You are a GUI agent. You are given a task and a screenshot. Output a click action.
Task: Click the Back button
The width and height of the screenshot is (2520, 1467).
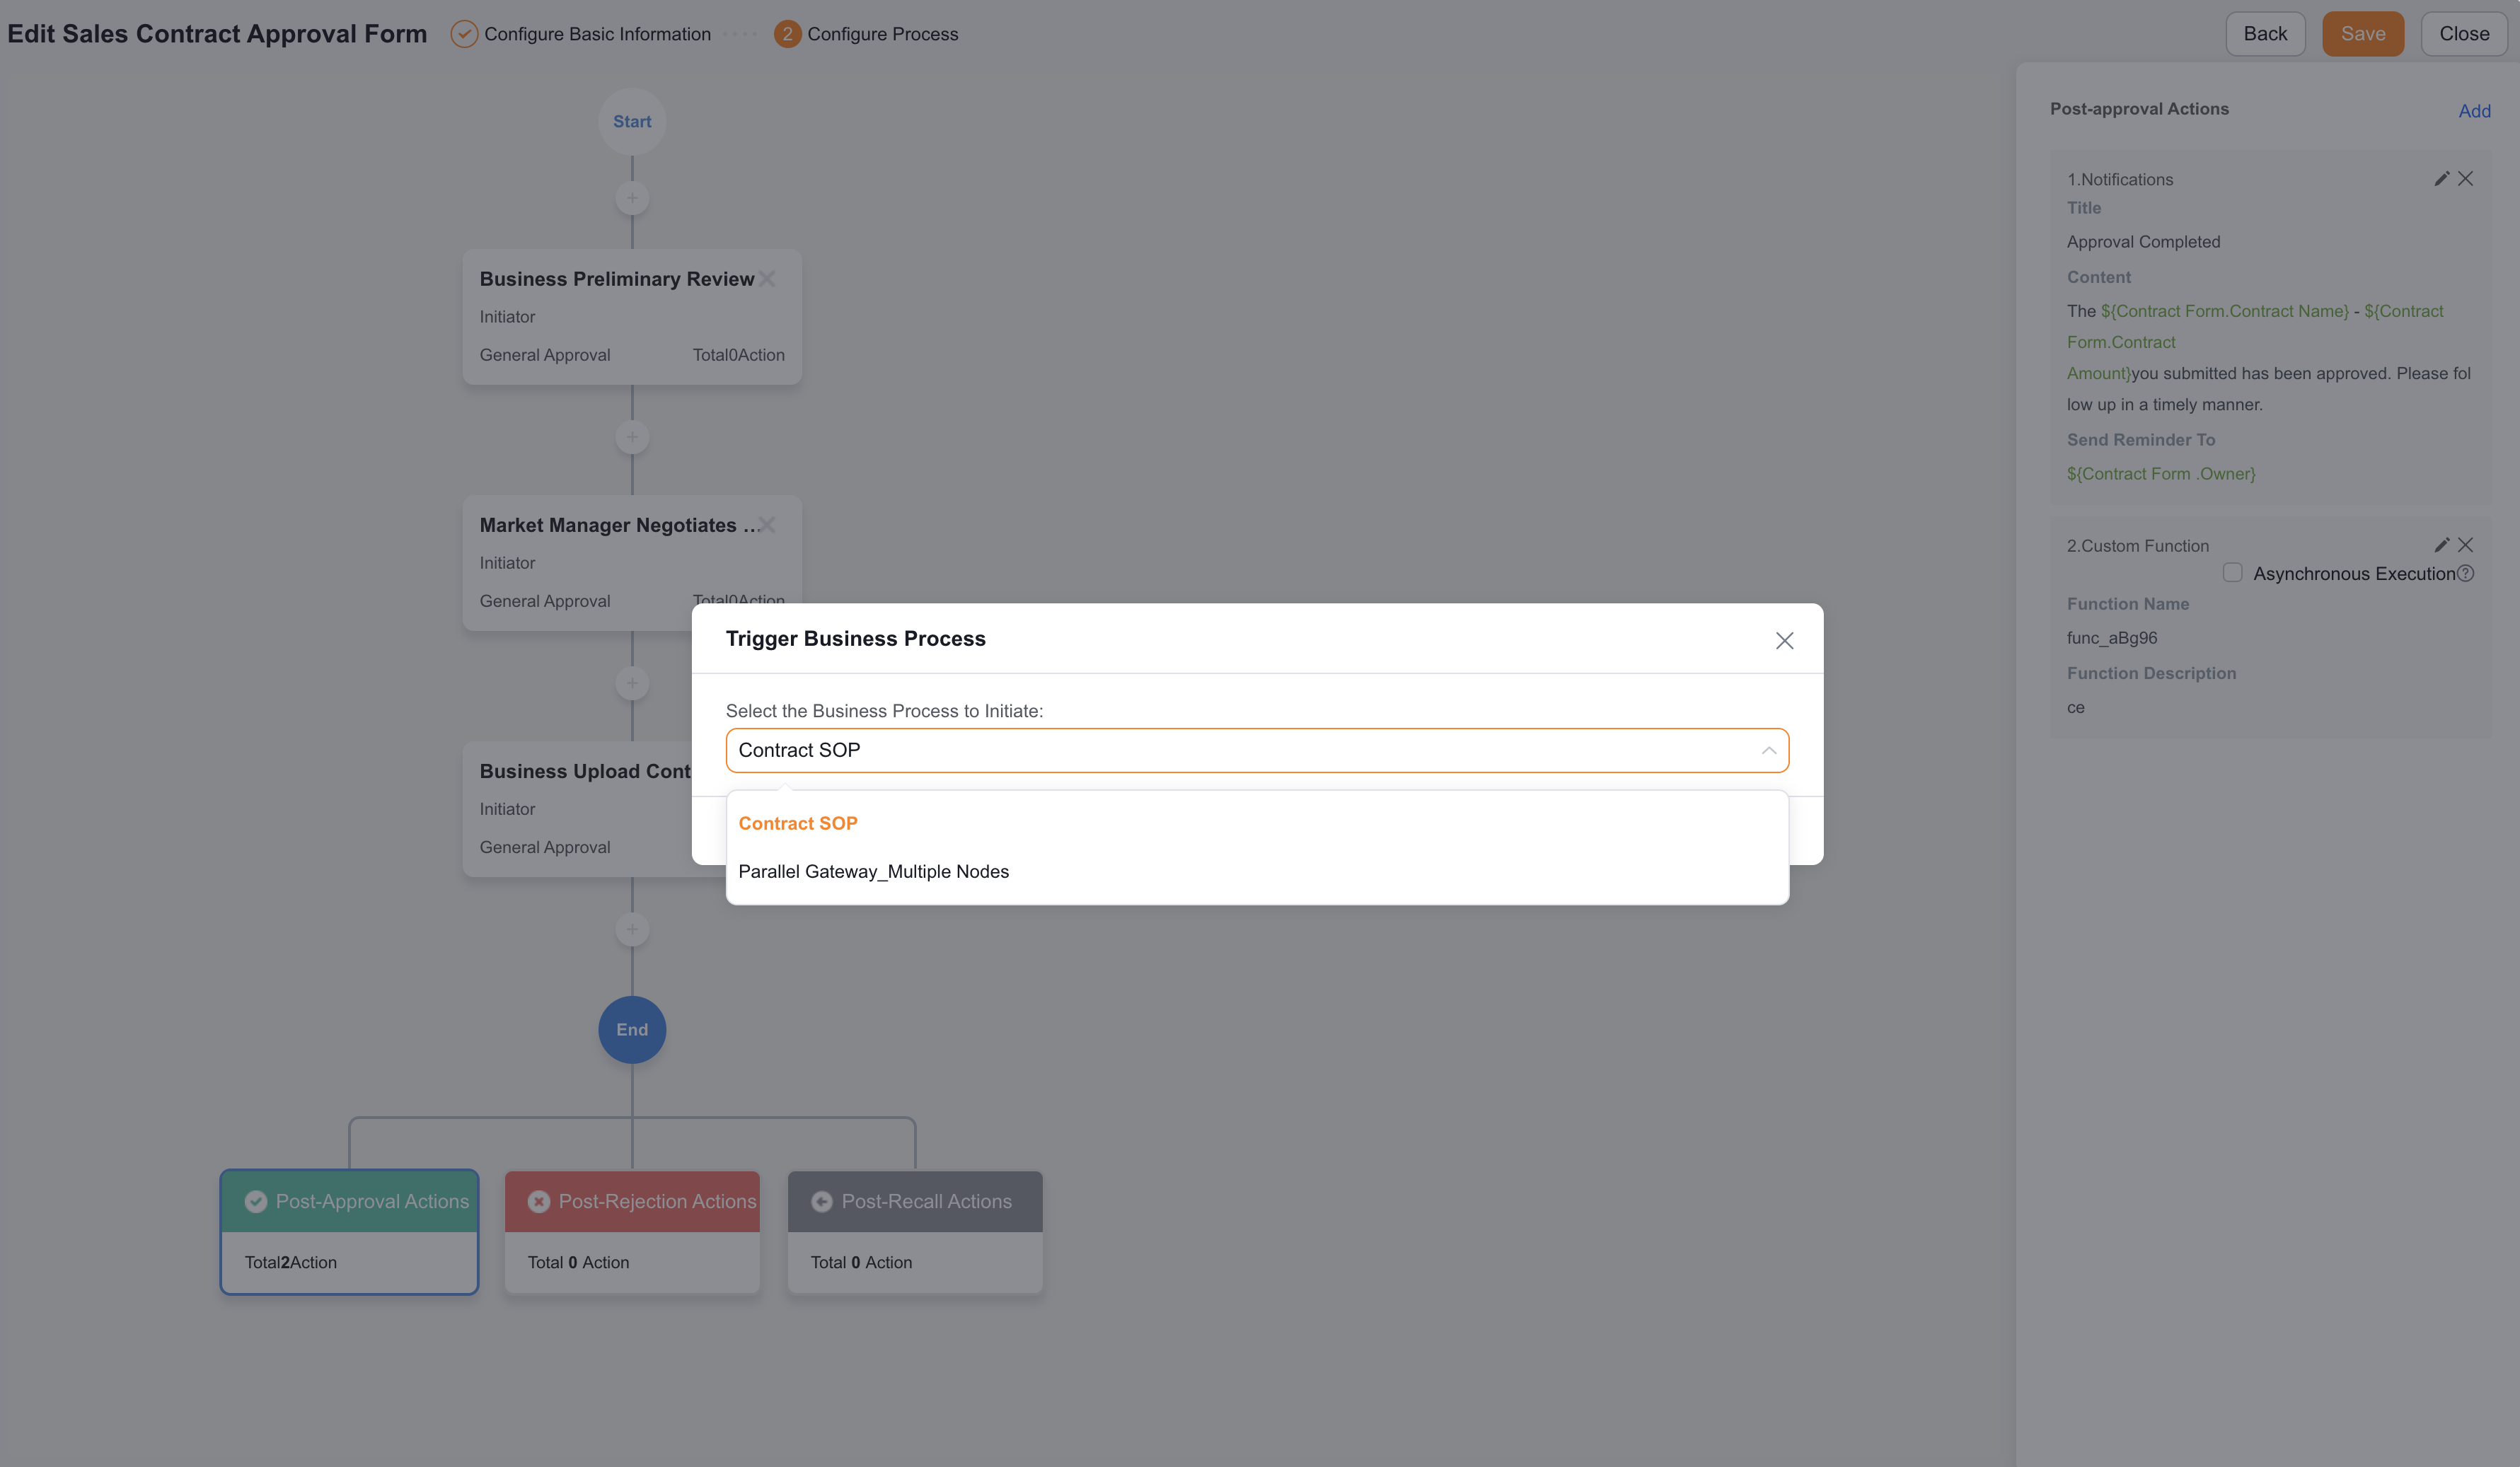click(x=2265, y=34)
